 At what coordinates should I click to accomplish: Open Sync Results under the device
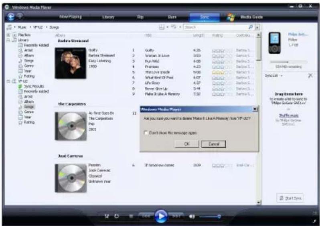coord(34,86)
